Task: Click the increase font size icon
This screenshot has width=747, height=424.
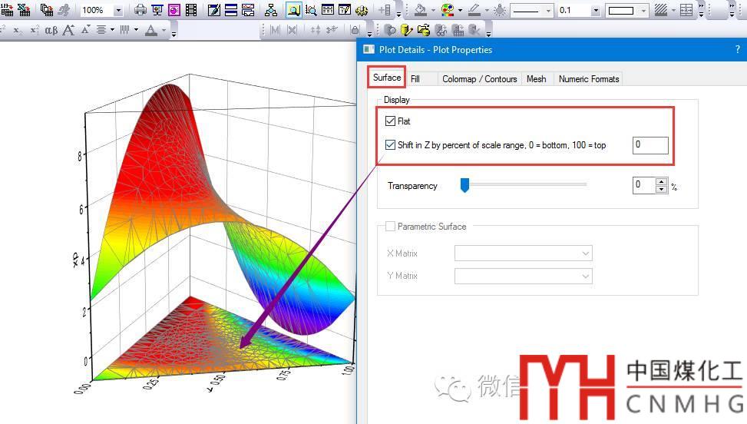Action: pos(68,30)
